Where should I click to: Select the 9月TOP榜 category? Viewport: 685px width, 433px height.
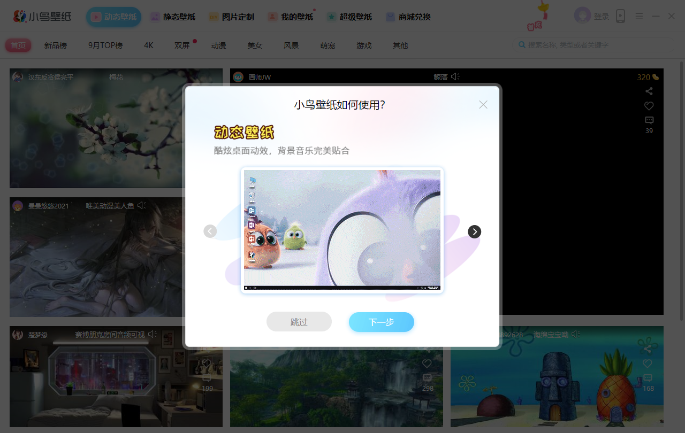pos(105,45)
